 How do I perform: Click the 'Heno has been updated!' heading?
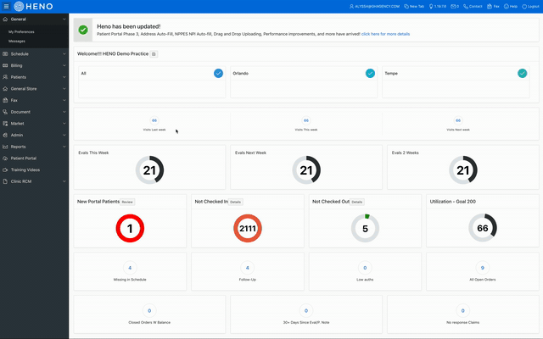(128, 26)
